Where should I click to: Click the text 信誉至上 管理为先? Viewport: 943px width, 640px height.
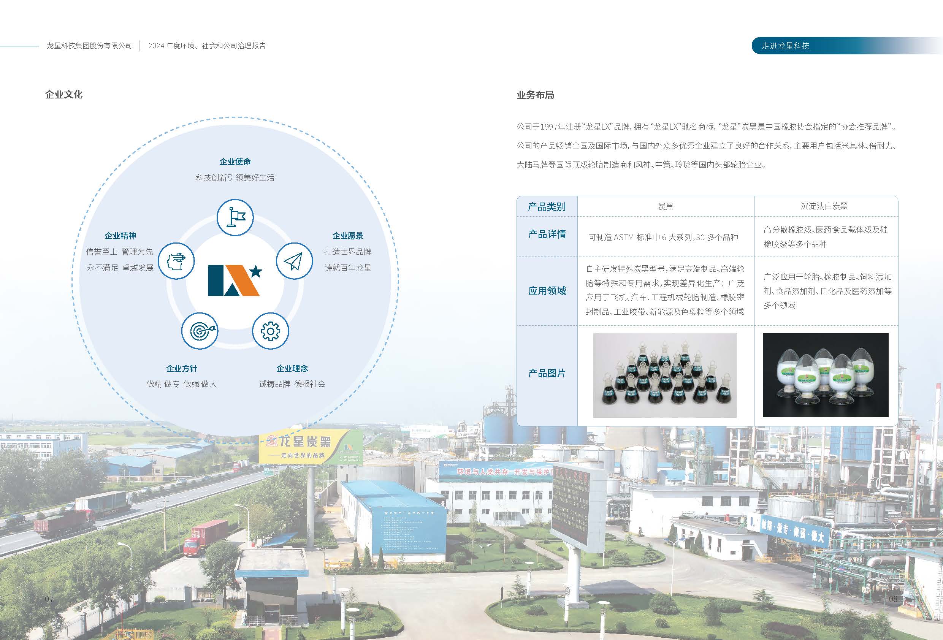point(120,252)
